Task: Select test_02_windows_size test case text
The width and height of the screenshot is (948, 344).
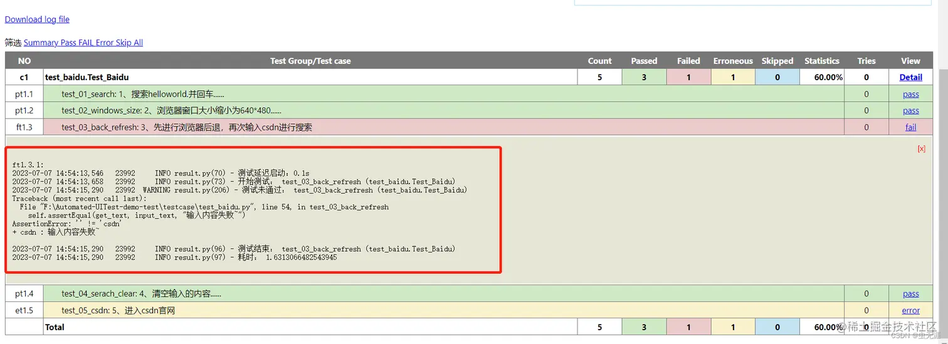Action: click(x=171, y=110)
